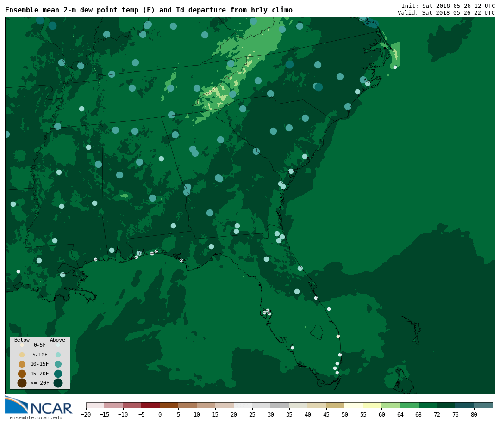Viewport: 500px width, 423px height.
Task: Pick the dark red swatch between -5 and 0
Action: (151, 405)
